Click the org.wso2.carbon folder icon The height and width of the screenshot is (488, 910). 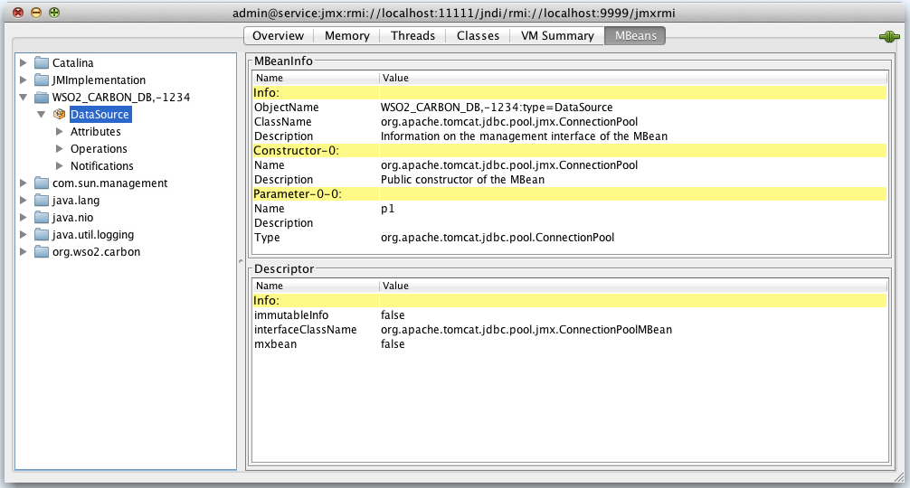42,252
